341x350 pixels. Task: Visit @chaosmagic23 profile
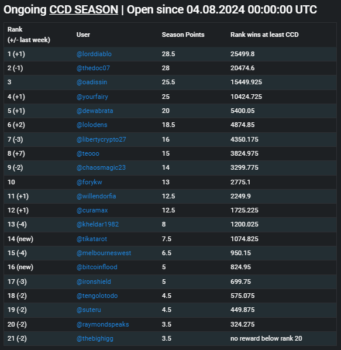pos(101,167)
